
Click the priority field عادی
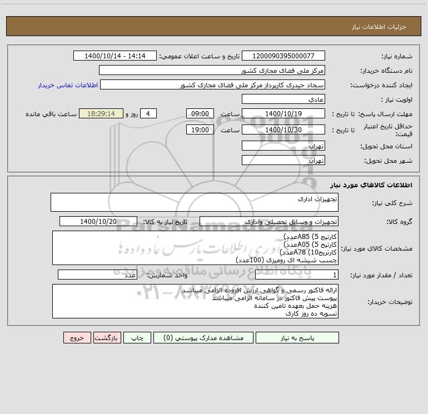(283, 99)
